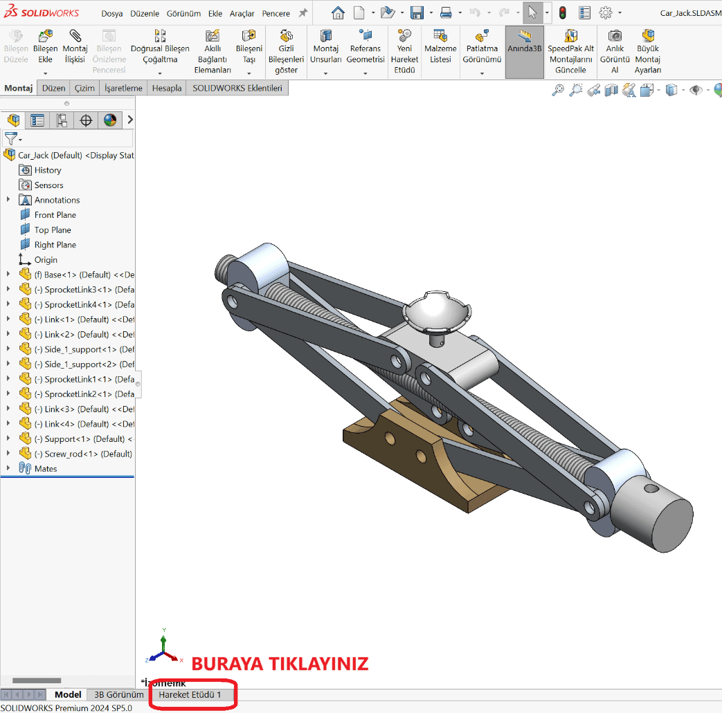Click the Anlık Görüntü Al camera icon
Viewport: 722px width, 713px height.
(615, 37)
